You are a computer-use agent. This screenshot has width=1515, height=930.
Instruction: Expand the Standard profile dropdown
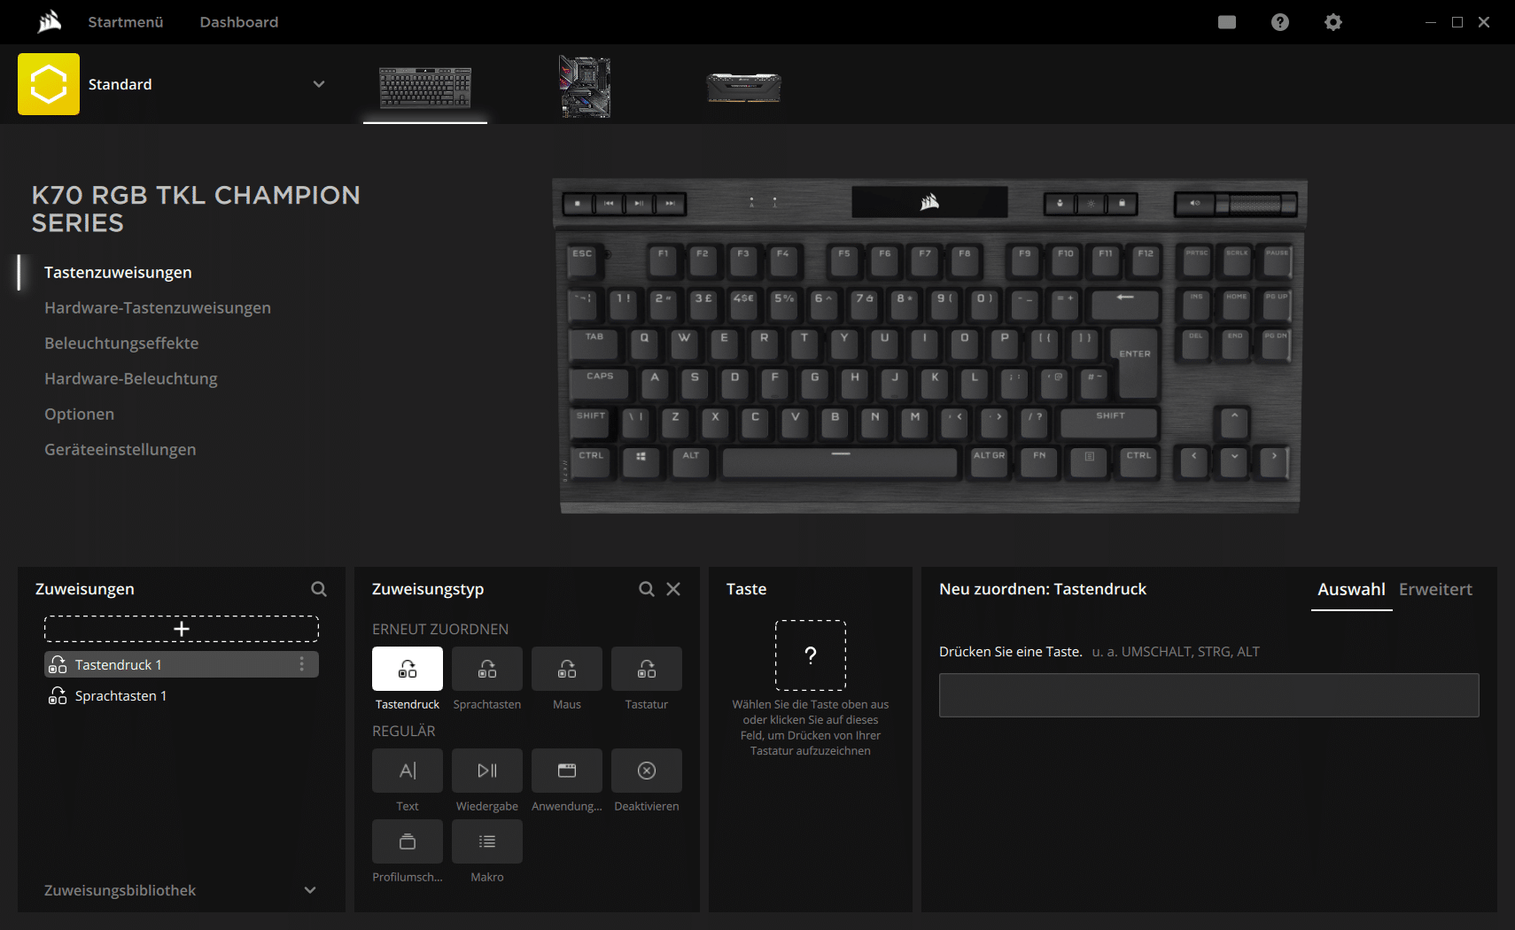[319, 84]
